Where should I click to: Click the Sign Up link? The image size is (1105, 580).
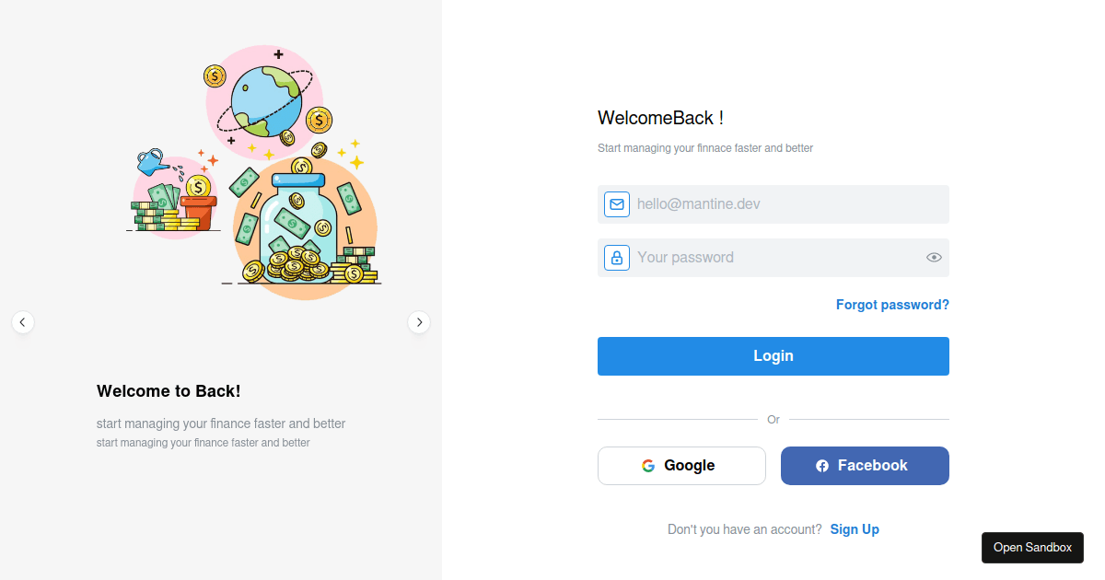click(x=855, y=528)
